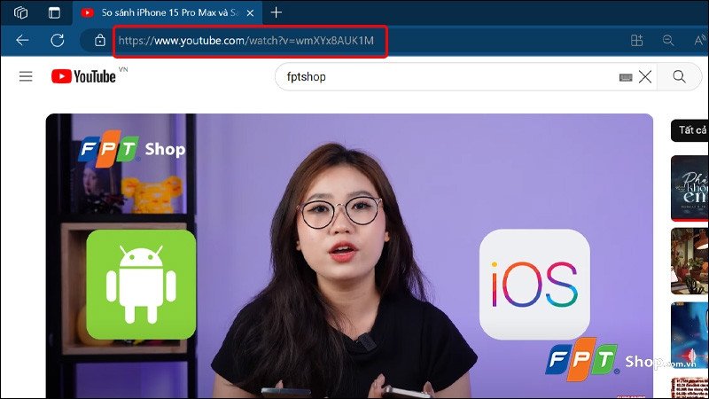Open a new browser tab
Screen dimensions: 709x399
coord(276,12)
